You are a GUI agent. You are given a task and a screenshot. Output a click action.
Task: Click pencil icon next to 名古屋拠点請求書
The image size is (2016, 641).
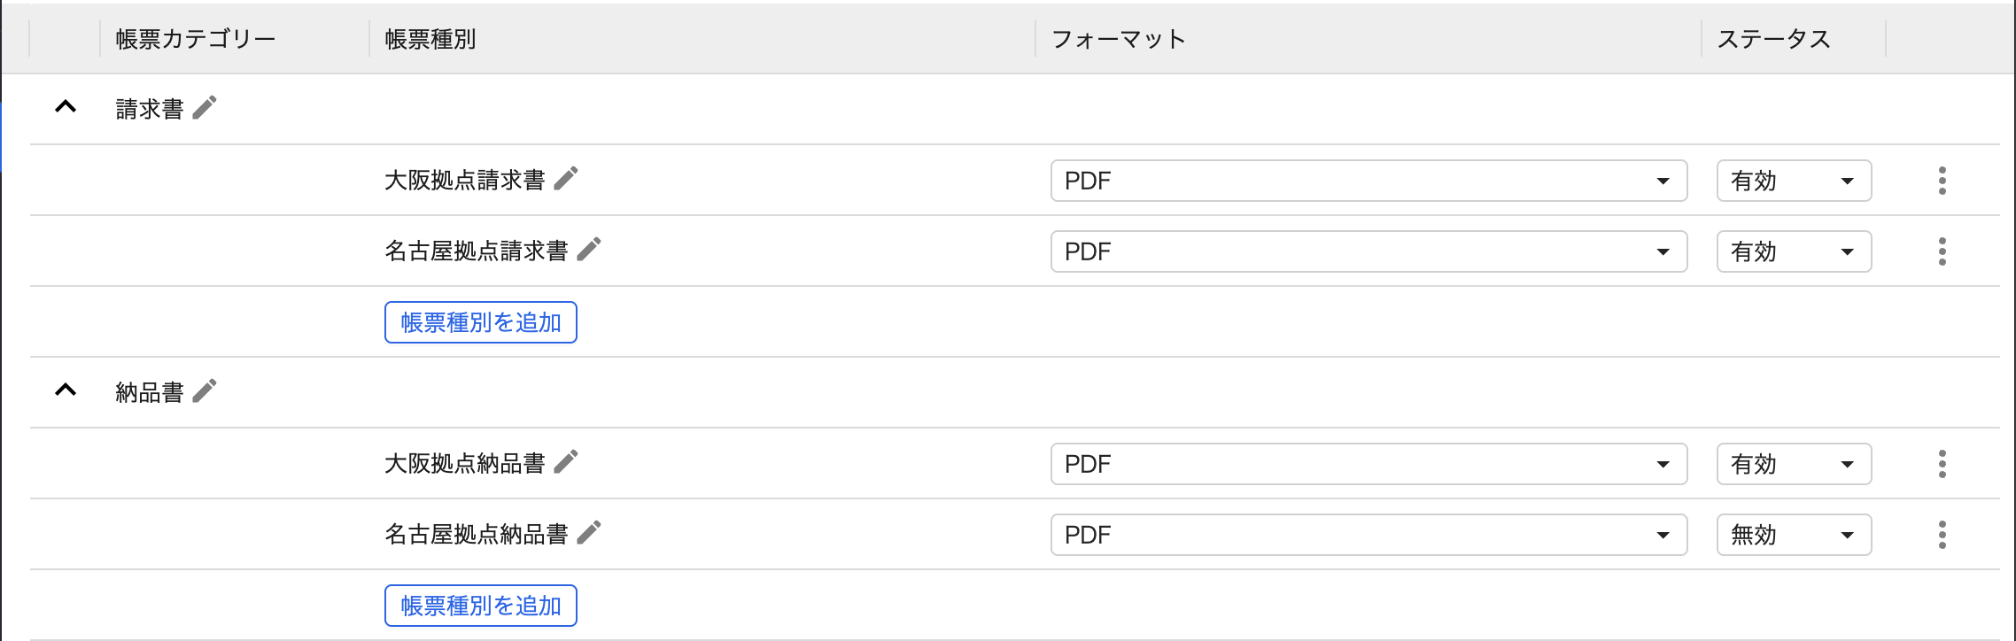589,250
